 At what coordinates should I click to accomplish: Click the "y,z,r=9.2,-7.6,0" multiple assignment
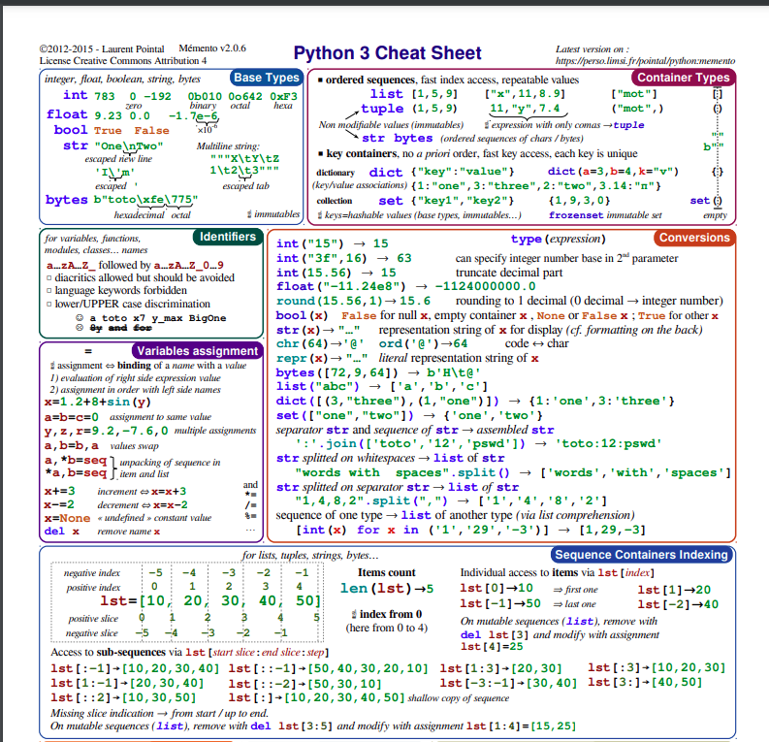point(107,431)
